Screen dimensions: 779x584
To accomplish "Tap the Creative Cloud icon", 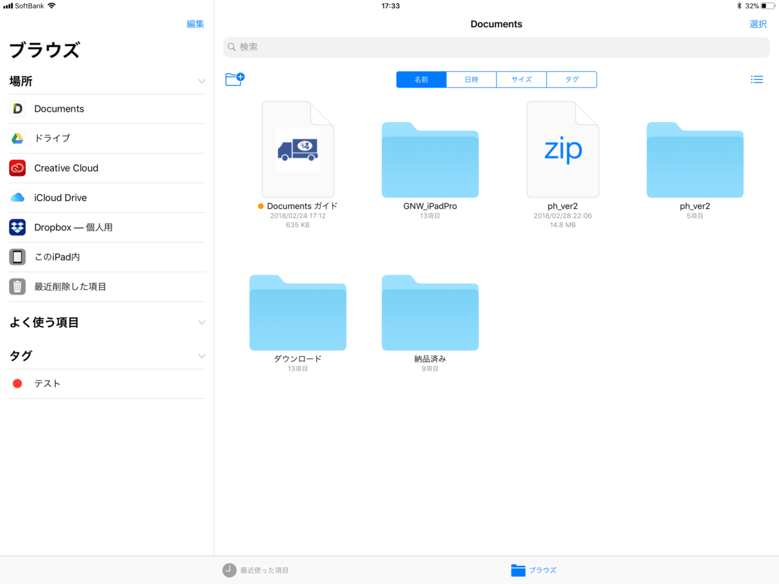I will (x=18, y=168).
